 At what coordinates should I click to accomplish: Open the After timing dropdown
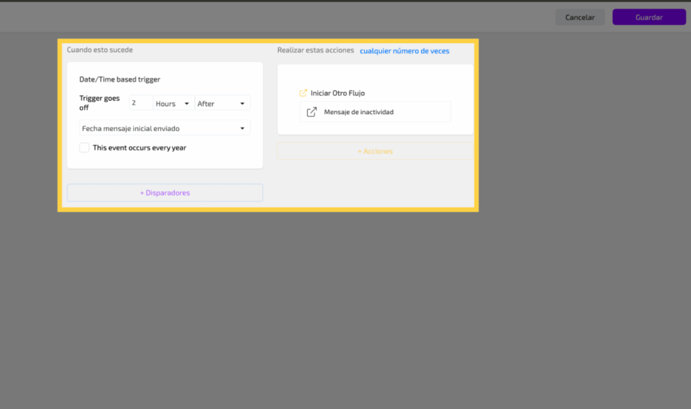(x=221, y=103)
